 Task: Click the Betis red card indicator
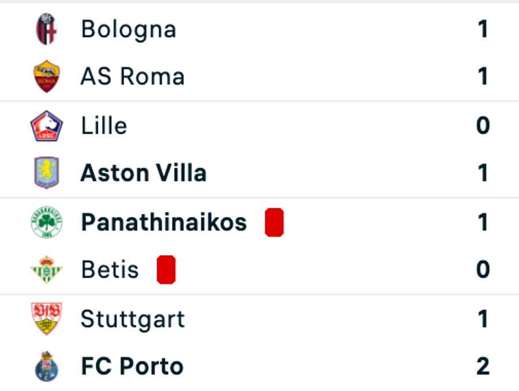click(x=166, y=269)
